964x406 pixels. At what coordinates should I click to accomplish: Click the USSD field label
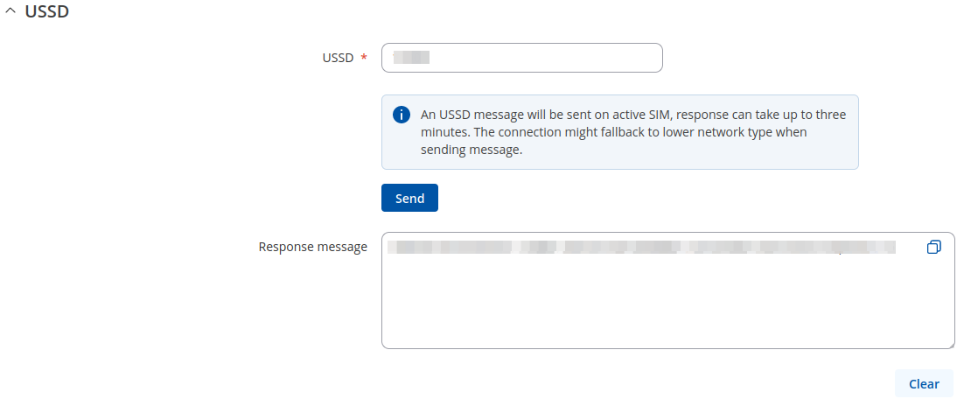point(338,58)
